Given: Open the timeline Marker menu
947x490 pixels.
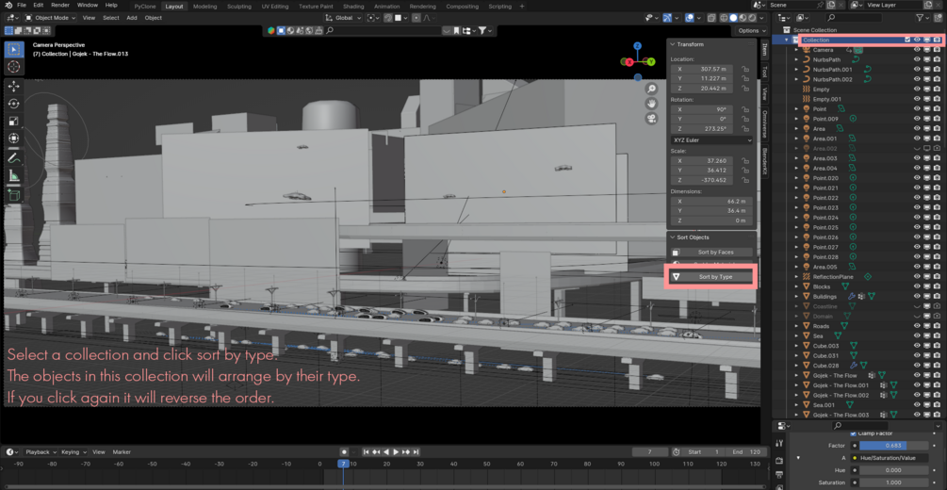Looking at the screenshot, I should (x=122, y=452).
